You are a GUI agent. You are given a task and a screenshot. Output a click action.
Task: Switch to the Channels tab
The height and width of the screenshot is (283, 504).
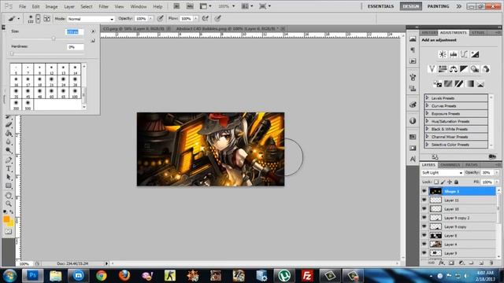pos(450,164)
